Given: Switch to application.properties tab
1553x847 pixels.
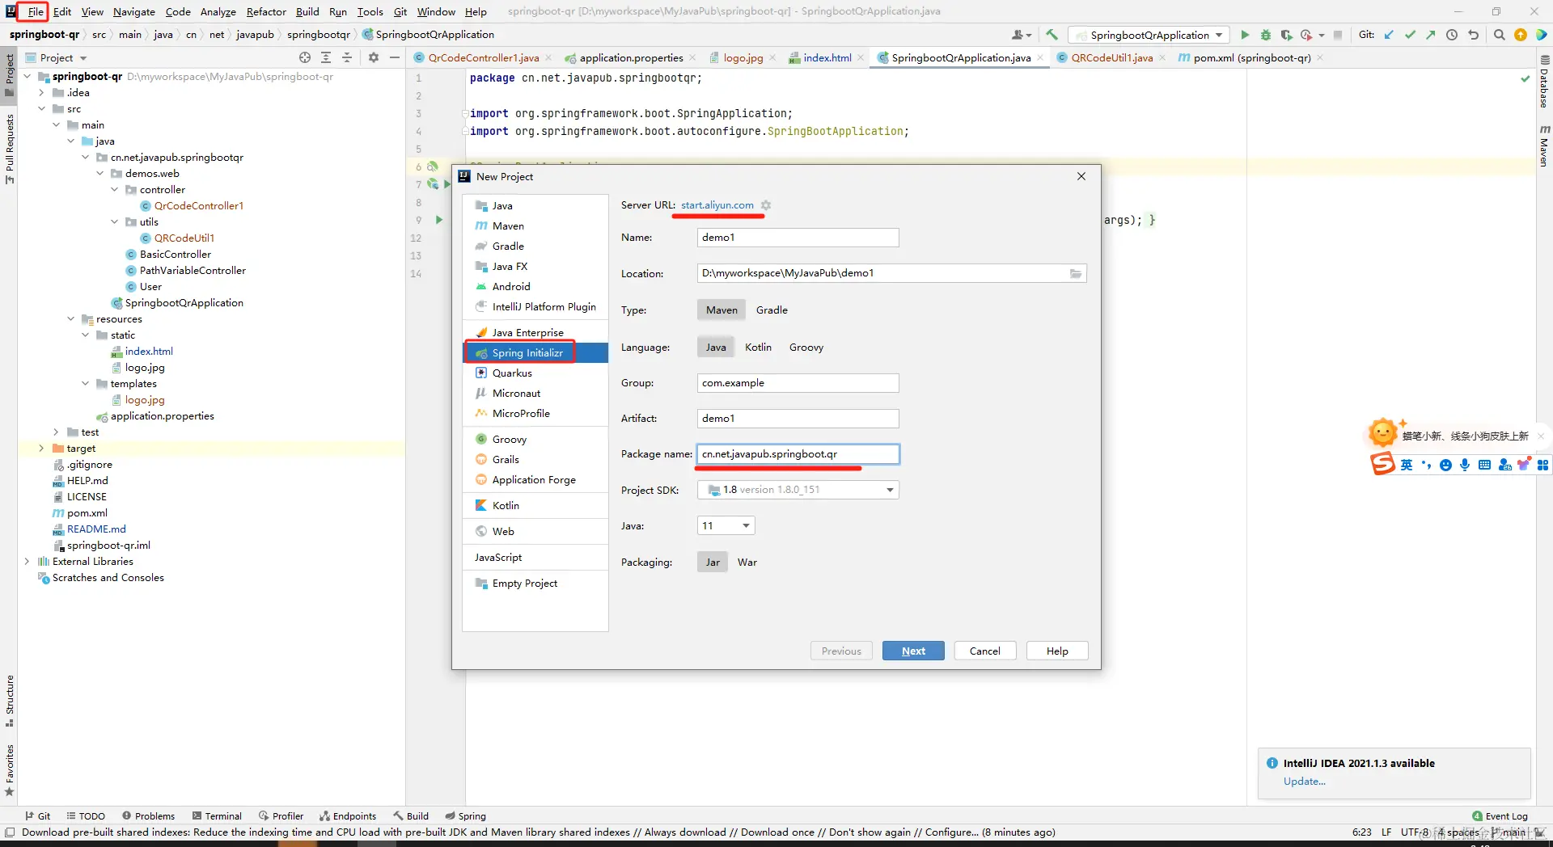Looking at the screenshot, I should click(x=631, y=57).
